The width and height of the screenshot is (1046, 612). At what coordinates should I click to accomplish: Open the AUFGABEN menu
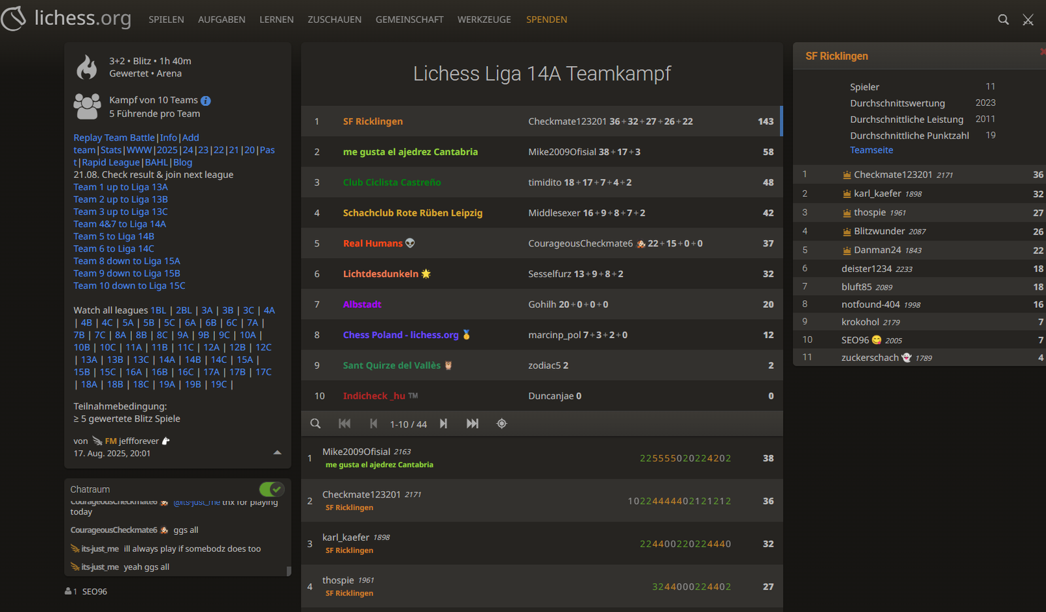tap(222, 20)
